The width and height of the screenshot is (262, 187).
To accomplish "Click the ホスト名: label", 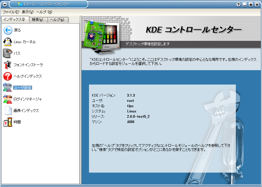I will (98, 106).
